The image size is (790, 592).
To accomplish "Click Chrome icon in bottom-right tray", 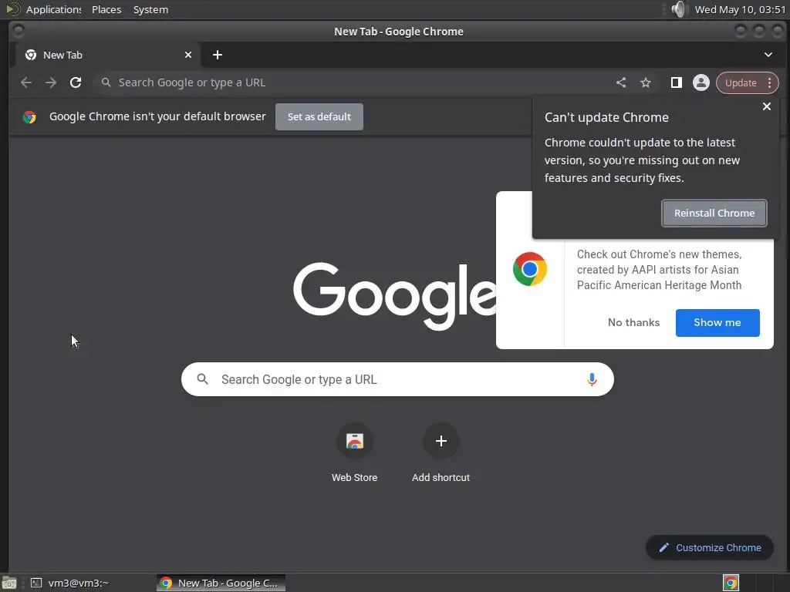I will [731, 583].
